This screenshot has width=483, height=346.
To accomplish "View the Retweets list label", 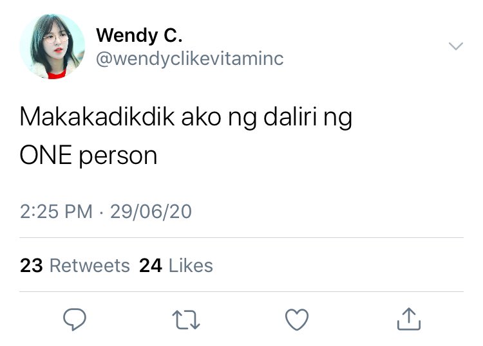I will pos(90,266).
